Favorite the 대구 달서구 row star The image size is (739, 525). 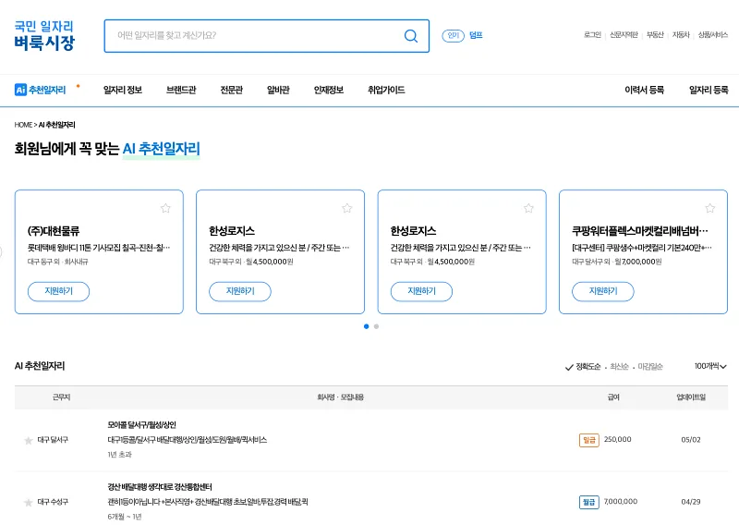[29, 440]
